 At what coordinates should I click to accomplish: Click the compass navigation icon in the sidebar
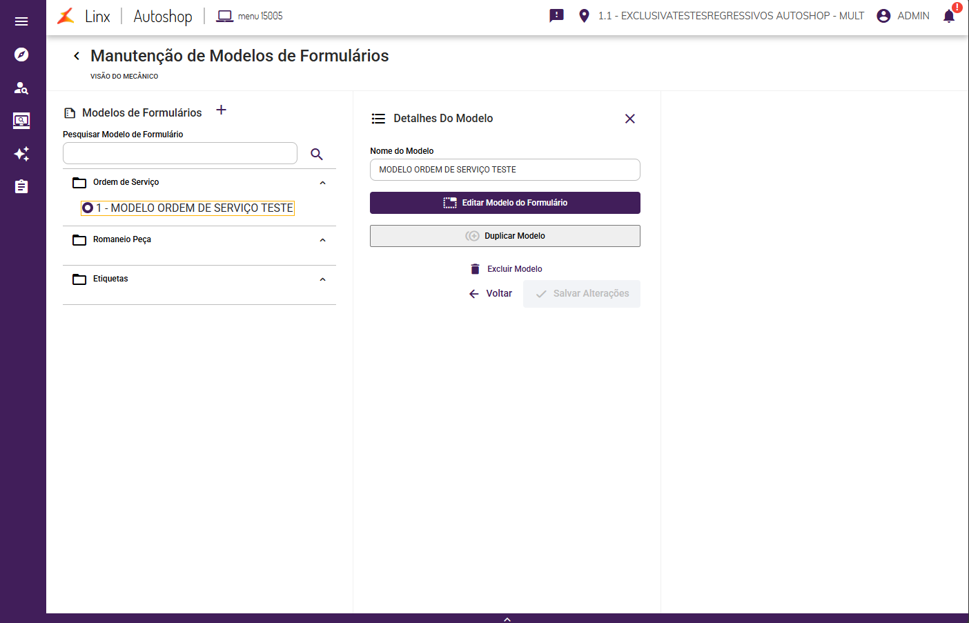coord(21,55)
